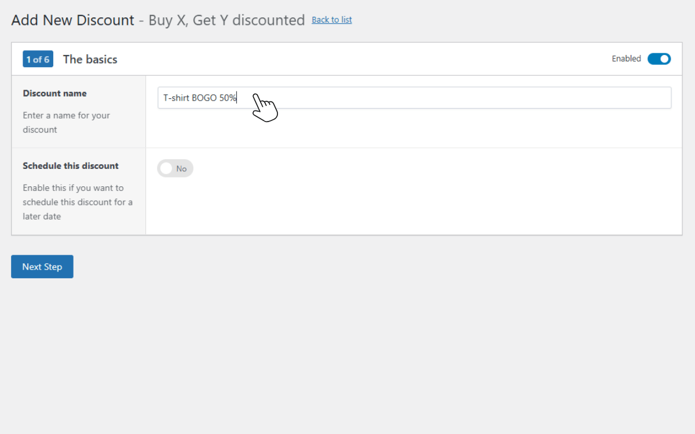
Task: Turn on Schedule this discount toggle
Action: click(175, 168)
